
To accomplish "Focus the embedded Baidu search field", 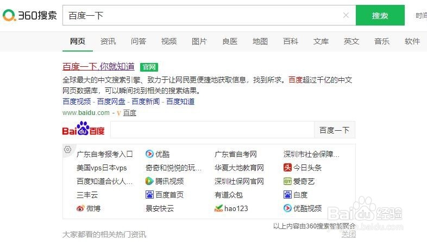I will tap(212, 130).
